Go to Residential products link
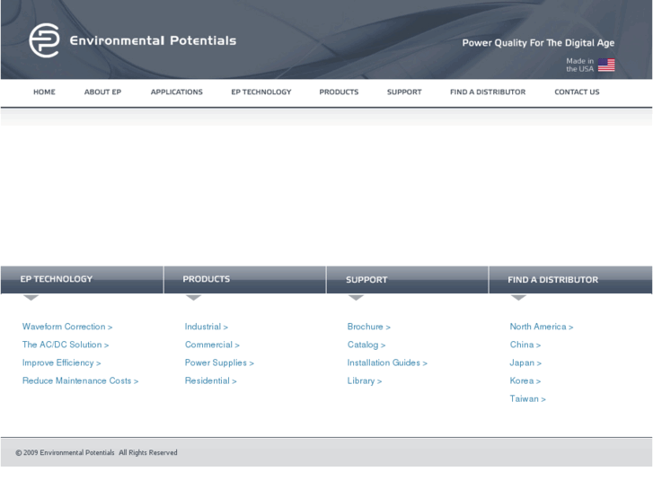653x489 pixels. tap(210, 380)
